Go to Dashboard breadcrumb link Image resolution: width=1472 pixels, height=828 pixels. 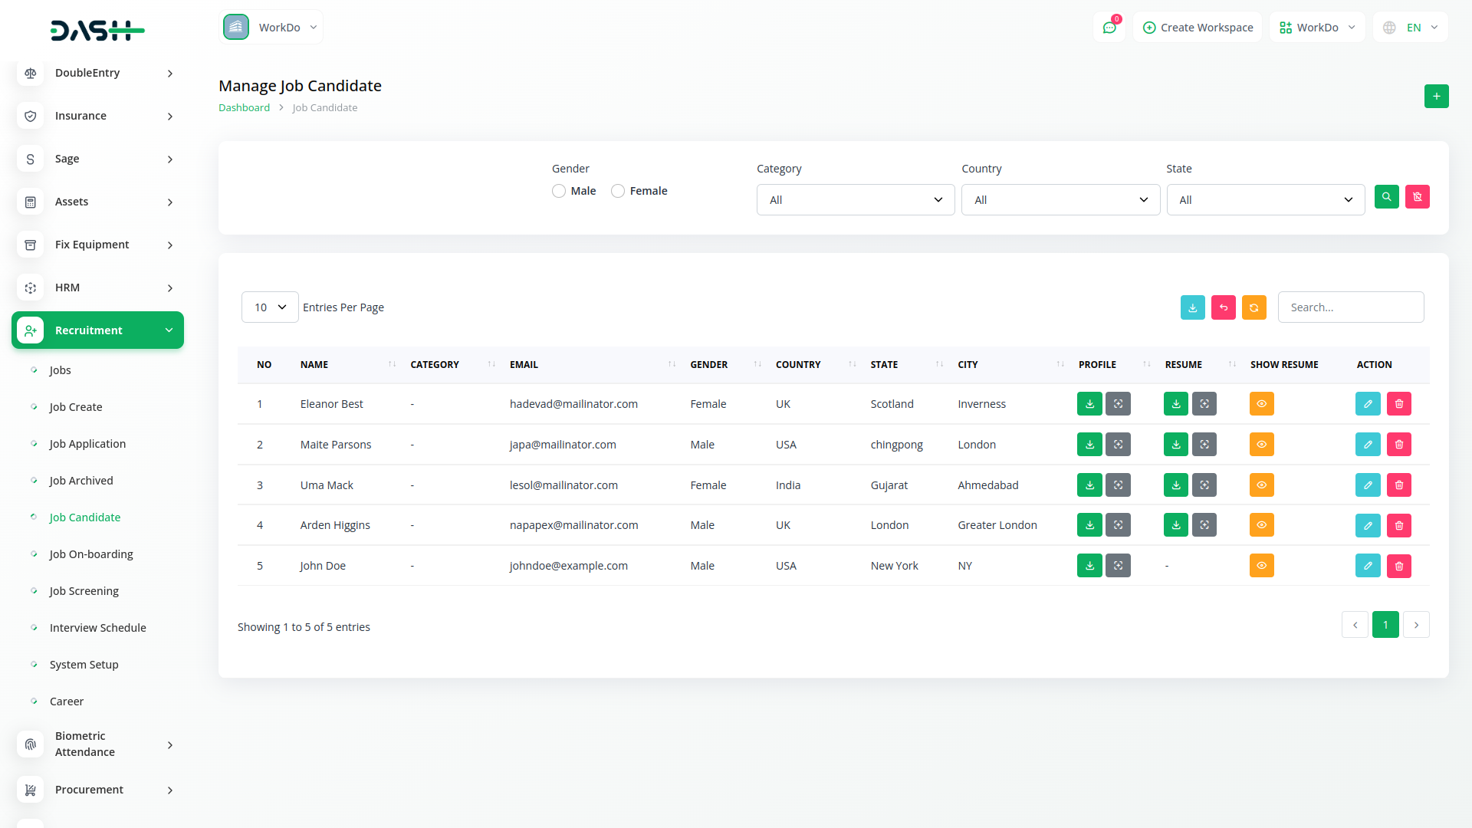tap(244, 108)
